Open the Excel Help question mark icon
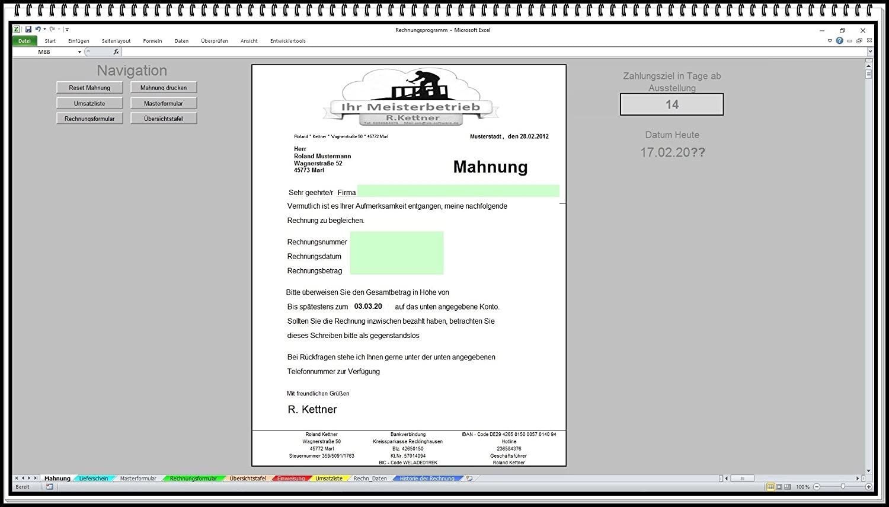Viewport: 889px width, 507px height. [839, 41]
